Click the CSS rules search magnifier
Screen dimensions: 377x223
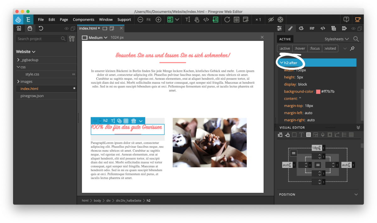(356, 39)
